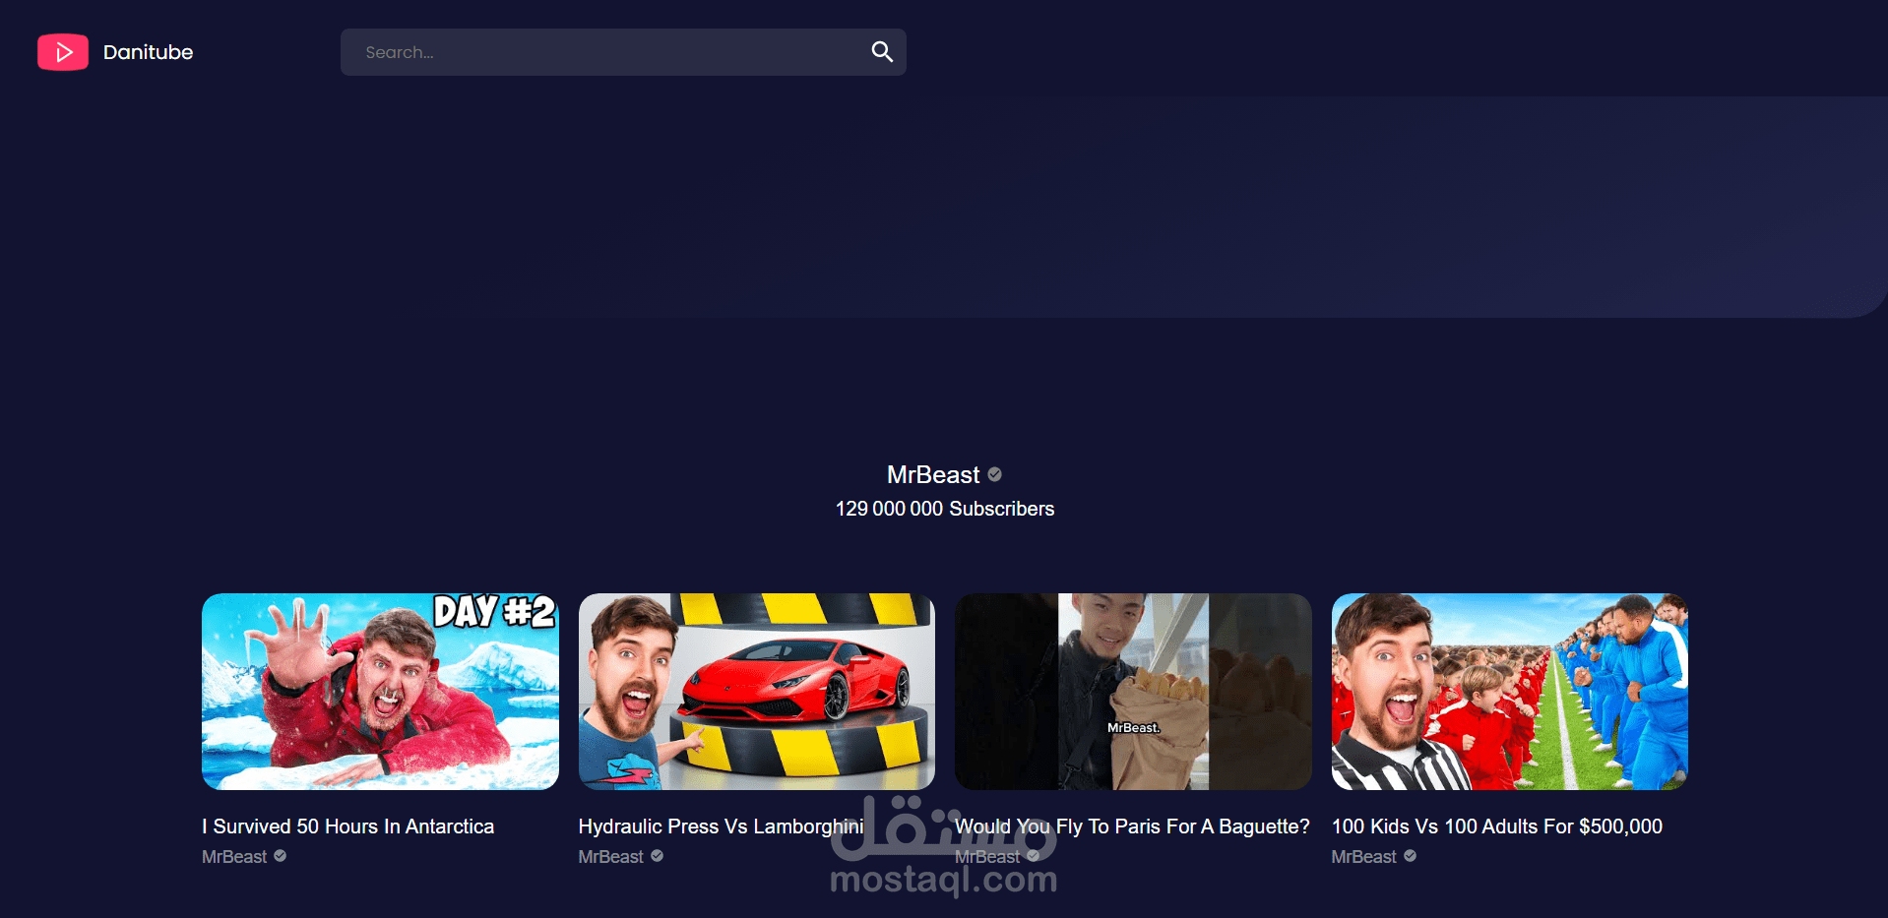This screenshot has height=918, width=1888.
Task: Open title Would You Fly To Paris For A Baguette?
Action: point(1133,826)
